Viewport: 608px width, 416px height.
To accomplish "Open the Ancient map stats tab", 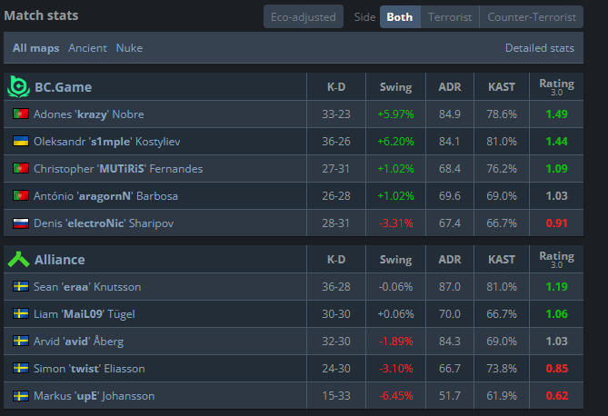I will pyautogui.click(x=87, y=48).
